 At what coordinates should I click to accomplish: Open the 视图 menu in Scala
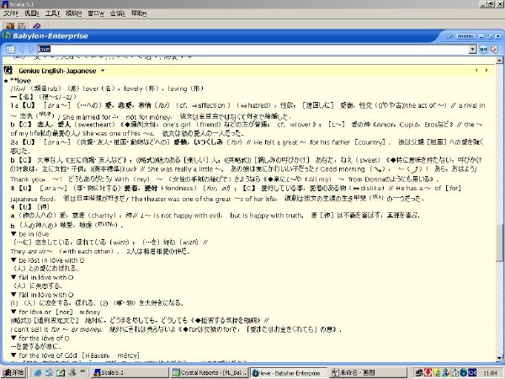32,13
